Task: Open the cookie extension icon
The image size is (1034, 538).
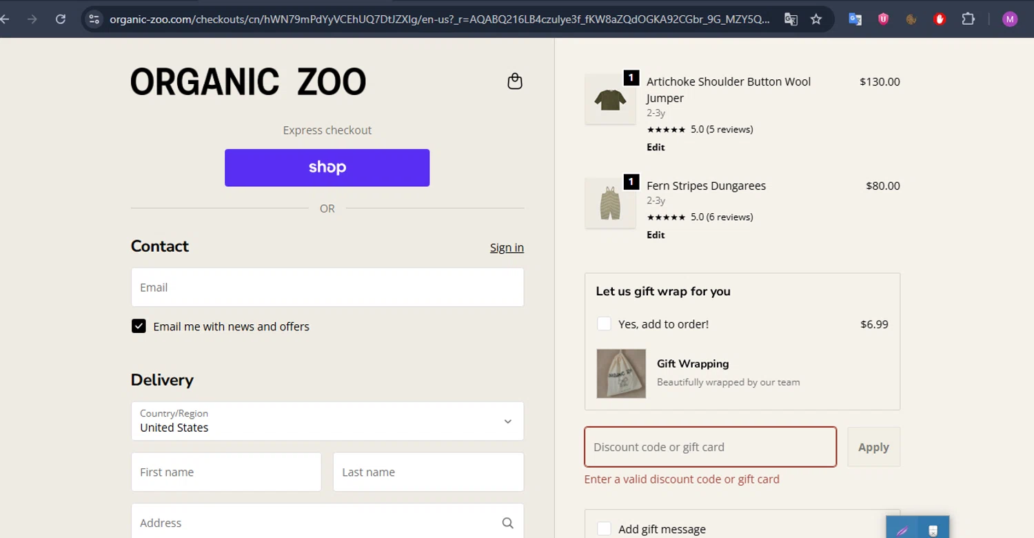Action: click(911, 19)
